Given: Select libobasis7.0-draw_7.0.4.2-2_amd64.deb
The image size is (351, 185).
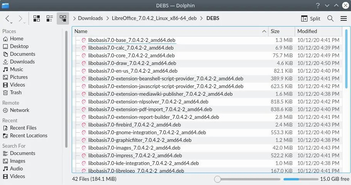Looking at the screenshot, I should click(x=132, y=63).
